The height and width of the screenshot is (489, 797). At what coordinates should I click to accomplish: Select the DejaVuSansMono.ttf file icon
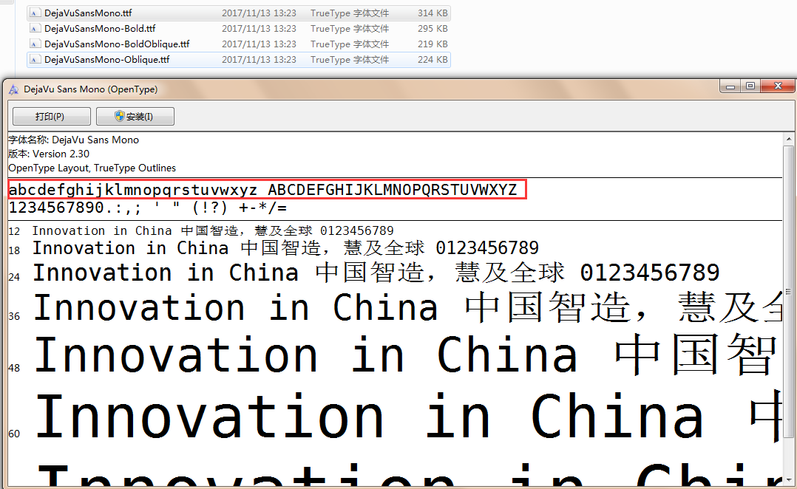[x=34, y=13]
